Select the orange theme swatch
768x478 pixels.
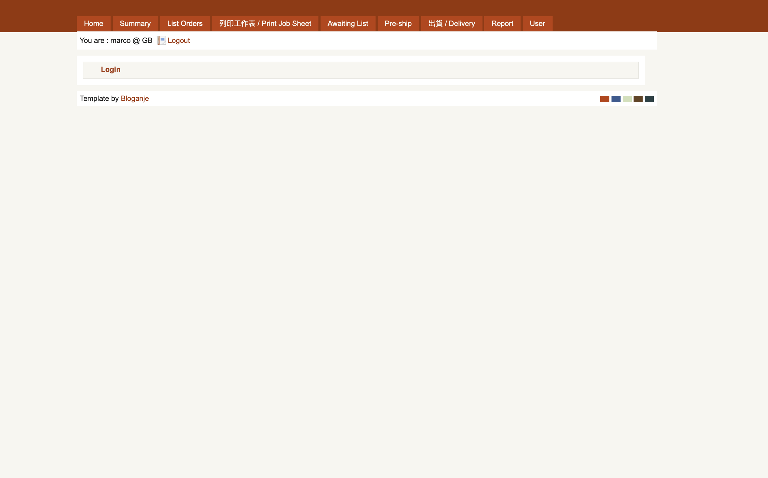pos(605,99)
